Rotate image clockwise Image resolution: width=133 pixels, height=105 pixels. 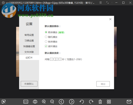[91, 102]
